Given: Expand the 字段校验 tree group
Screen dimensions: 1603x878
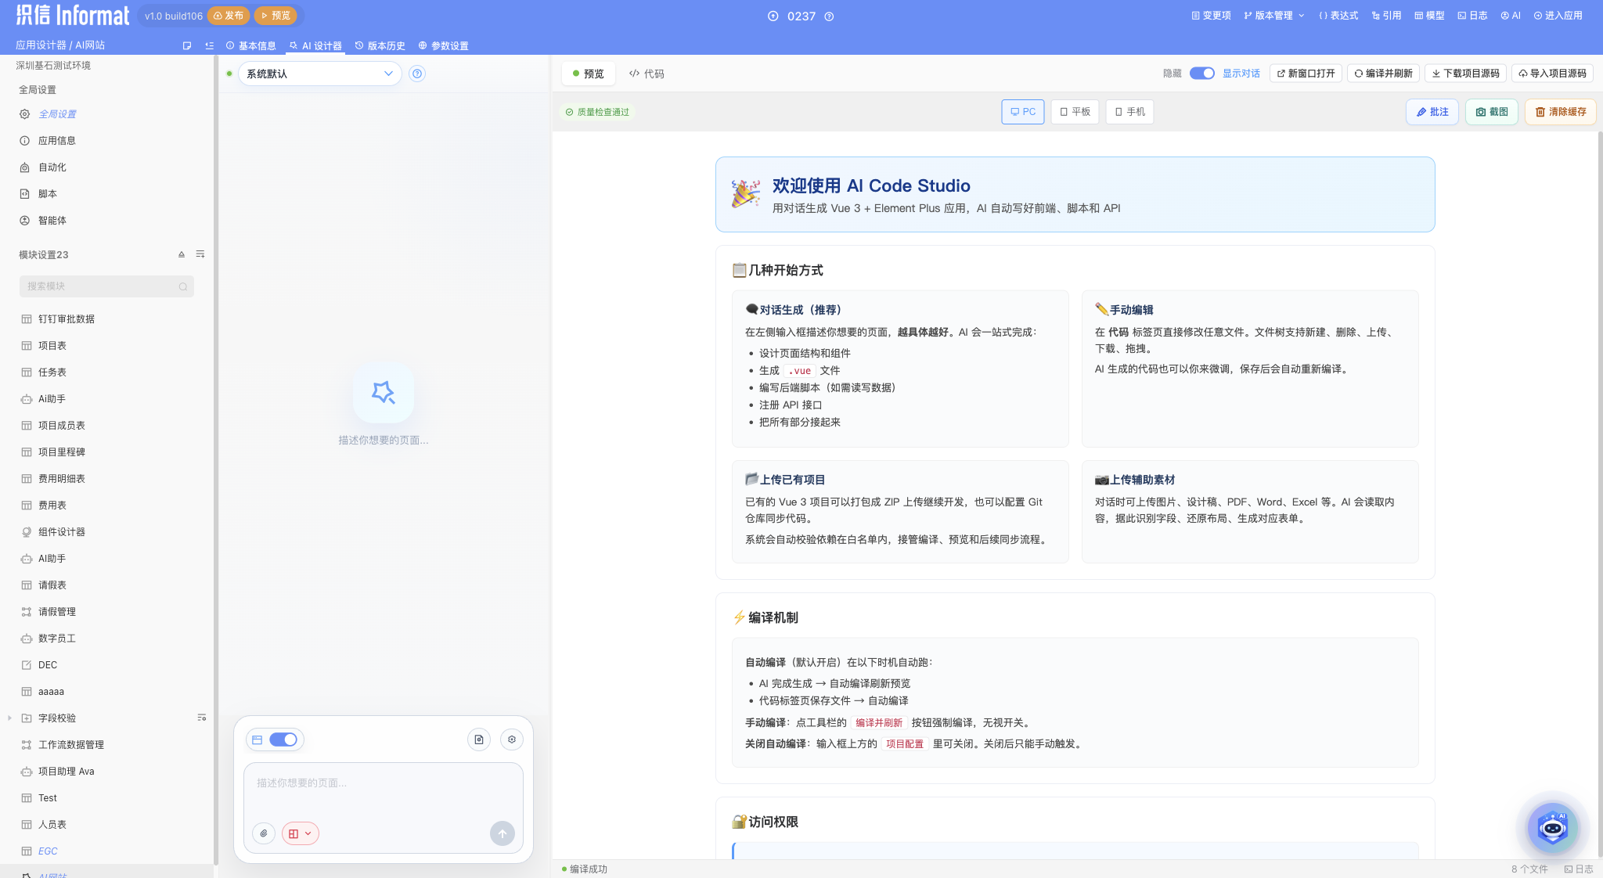Looking at the screenshot, I should click(x=9, y=718).
